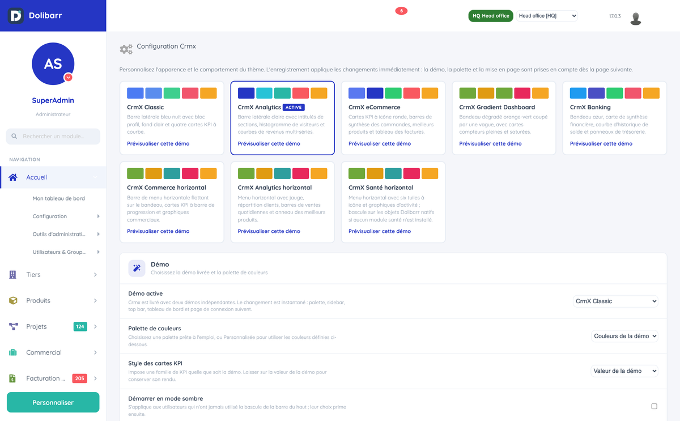Click the AS profile avatar
The width and height of the screenshot is (680, 421).
tap(53, 63)
